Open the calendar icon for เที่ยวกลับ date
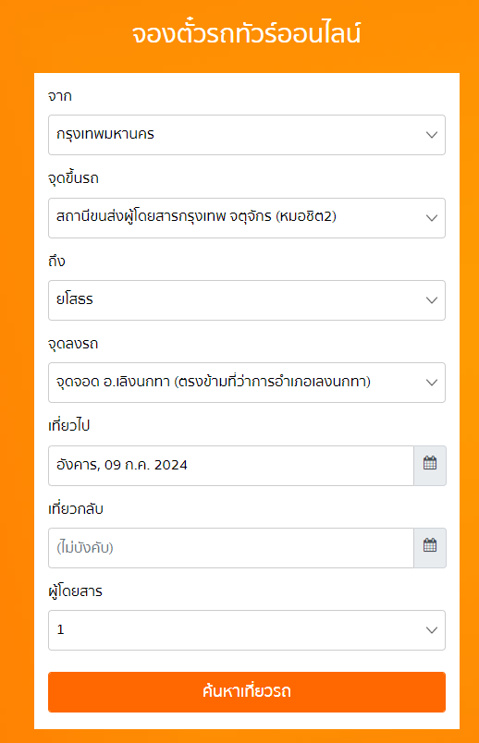The width and height of the screenshot is (479, 743). 430,548
